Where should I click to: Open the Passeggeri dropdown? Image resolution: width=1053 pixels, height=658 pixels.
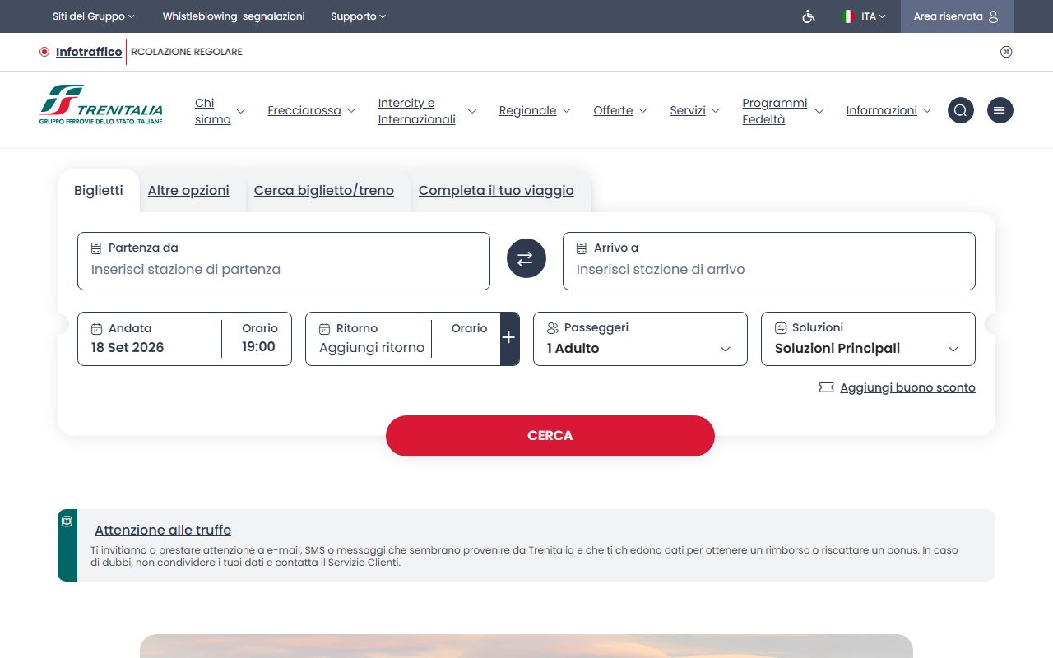640,339
